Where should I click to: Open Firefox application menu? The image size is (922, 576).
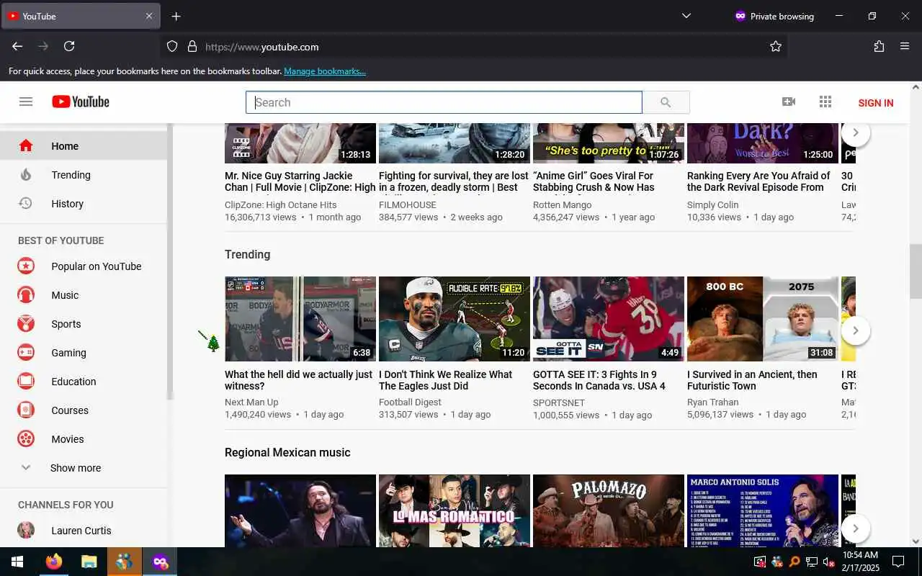[x=905, y=46]
